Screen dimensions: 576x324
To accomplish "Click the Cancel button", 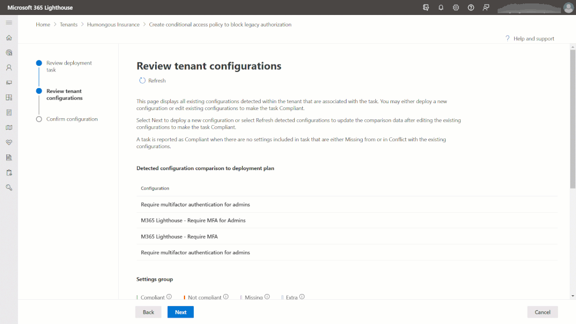I will (542, 312).
